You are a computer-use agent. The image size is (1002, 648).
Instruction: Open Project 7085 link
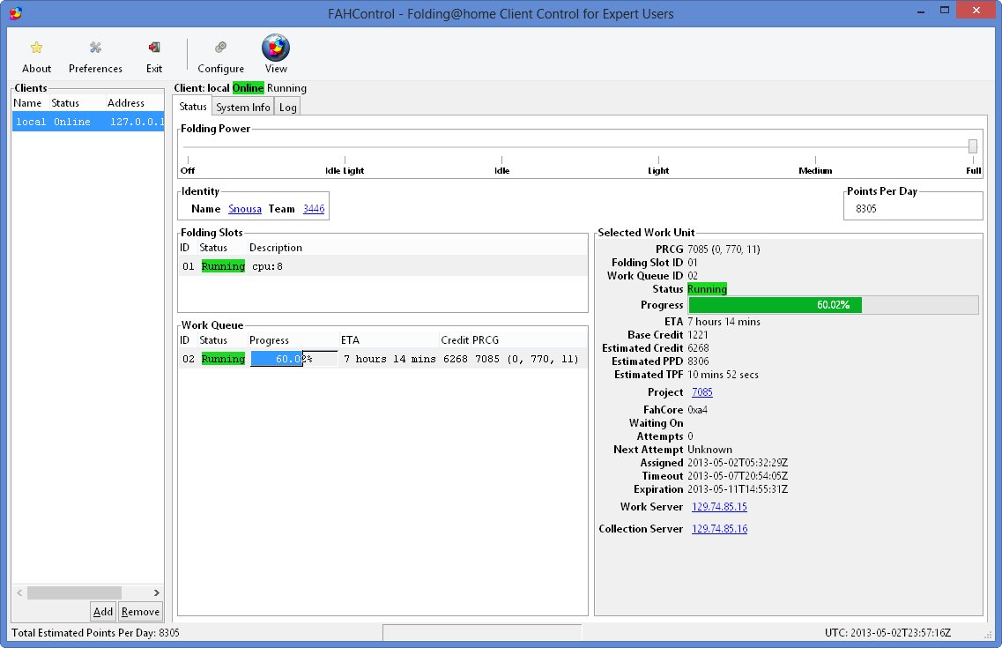click(x=701, y=392)
